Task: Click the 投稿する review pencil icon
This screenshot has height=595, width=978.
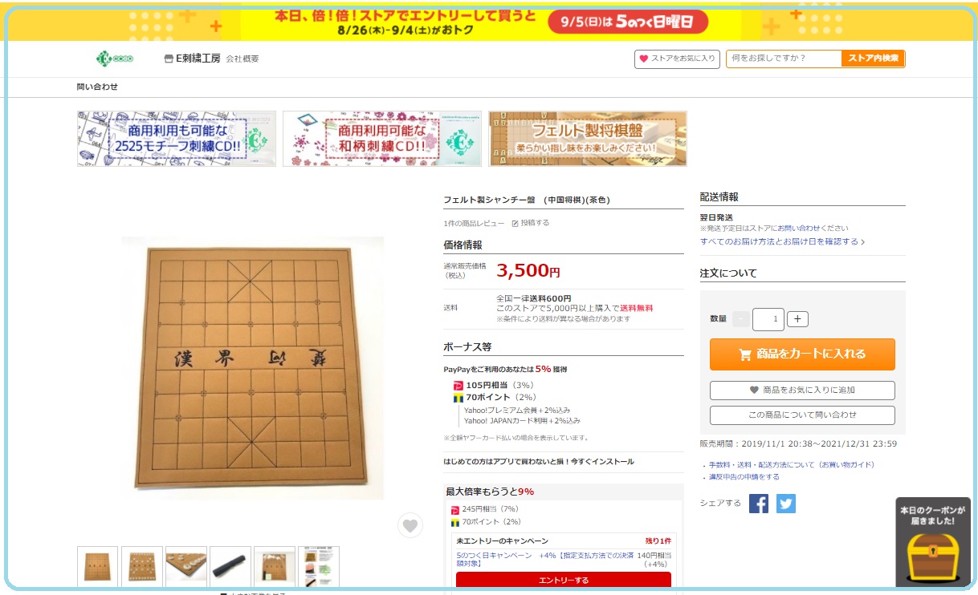Action: (515, 223)
